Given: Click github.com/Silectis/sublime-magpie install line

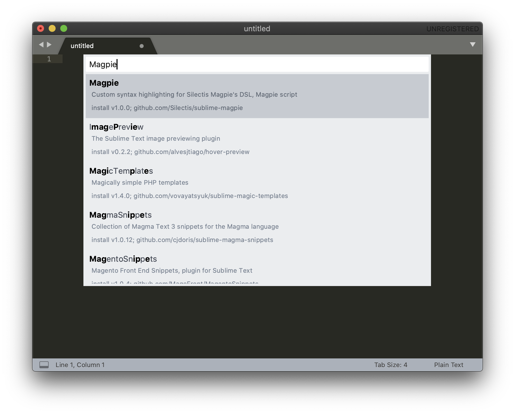Looking at the screenshot, I should point(167,108).
